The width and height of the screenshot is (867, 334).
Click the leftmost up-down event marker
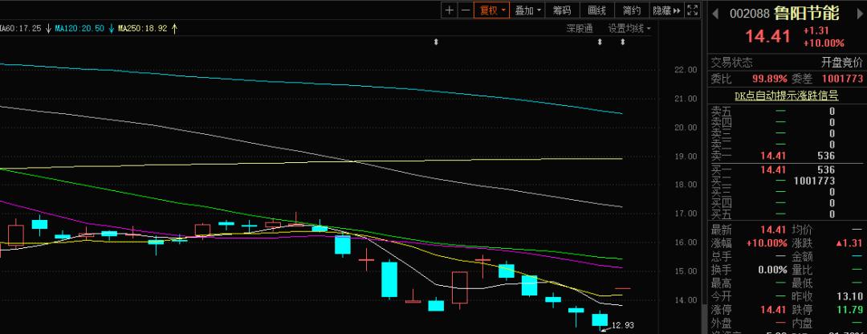point(436,42)
